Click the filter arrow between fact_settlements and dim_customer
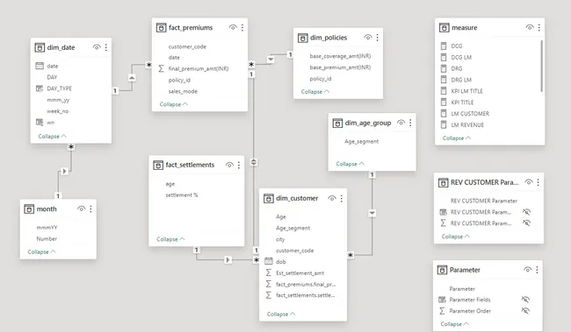The image size is (571, 332). [228, 259]
